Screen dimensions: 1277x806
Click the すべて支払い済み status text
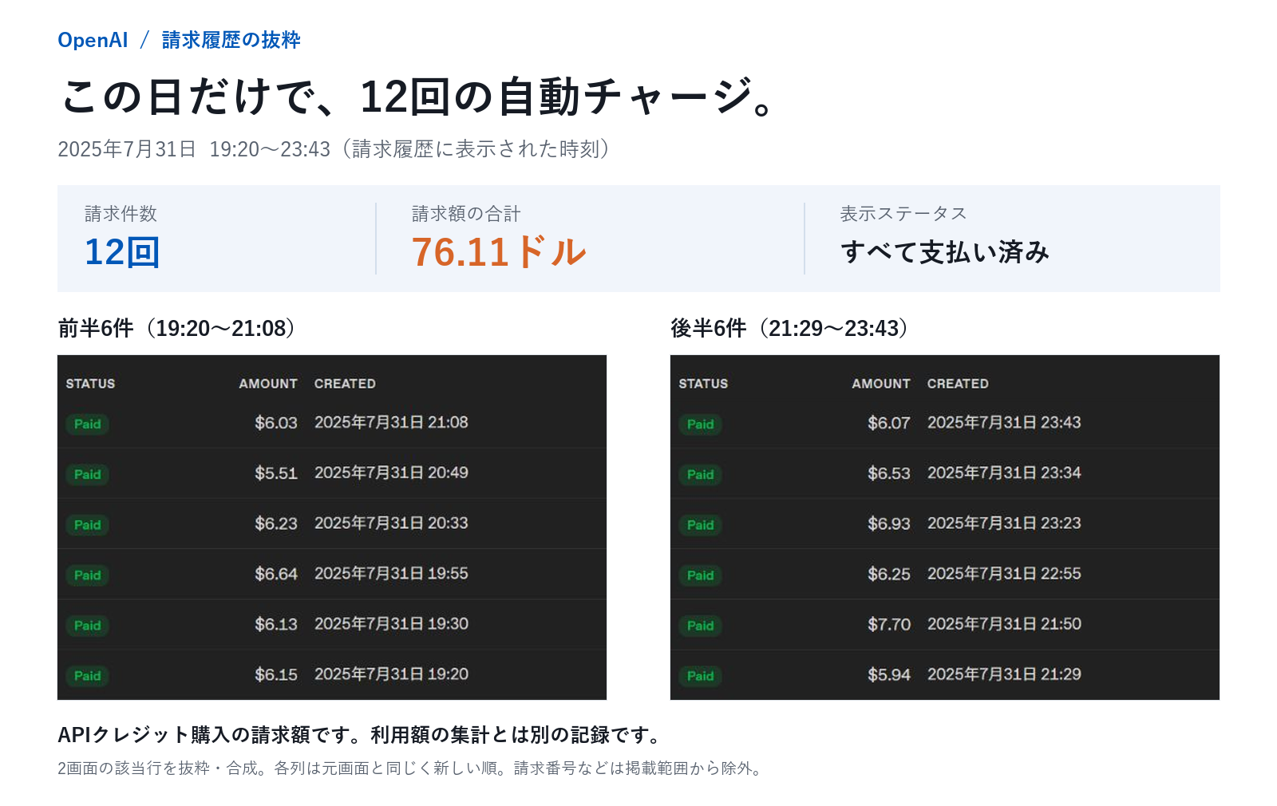point(944,252)
